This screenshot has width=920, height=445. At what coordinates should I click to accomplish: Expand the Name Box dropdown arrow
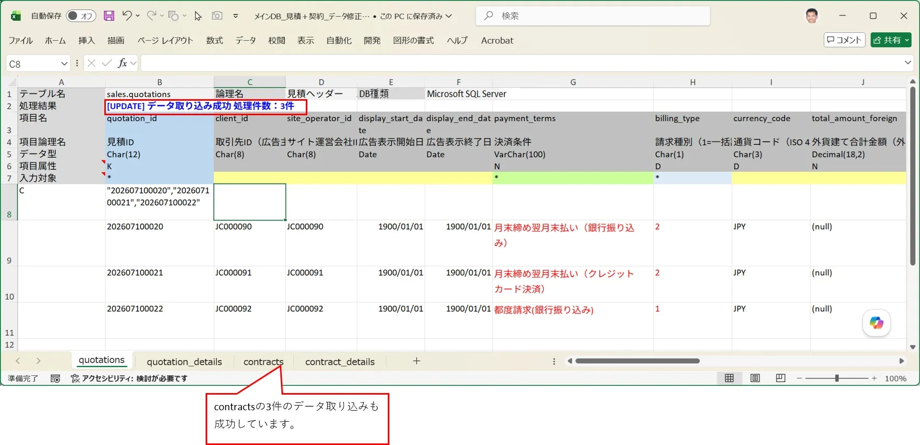click(x=64, y=63)
